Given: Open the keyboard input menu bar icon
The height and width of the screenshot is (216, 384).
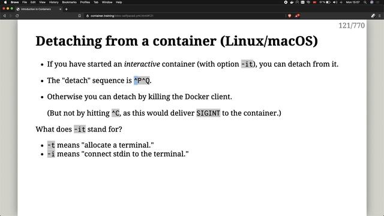Looking at the screenshot, I should point(302,2).
